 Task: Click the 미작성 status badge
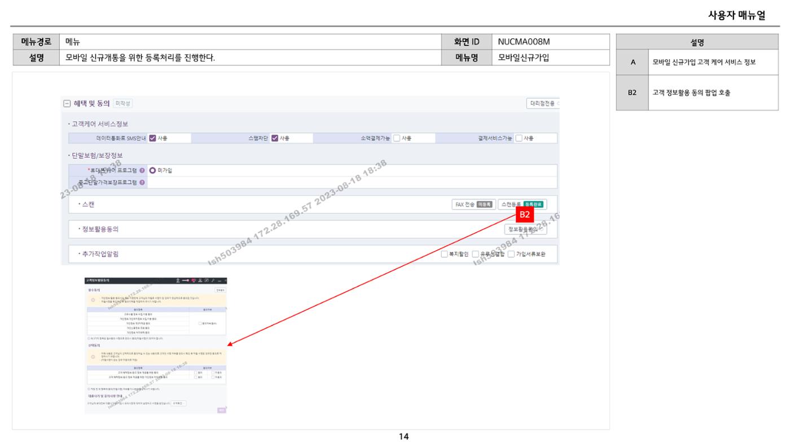pos(123,103)
